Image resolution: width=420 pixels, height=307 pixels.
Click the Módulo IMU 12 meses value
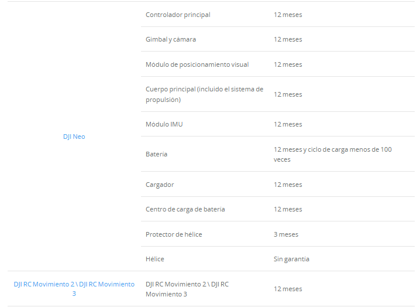pos(288,124)
